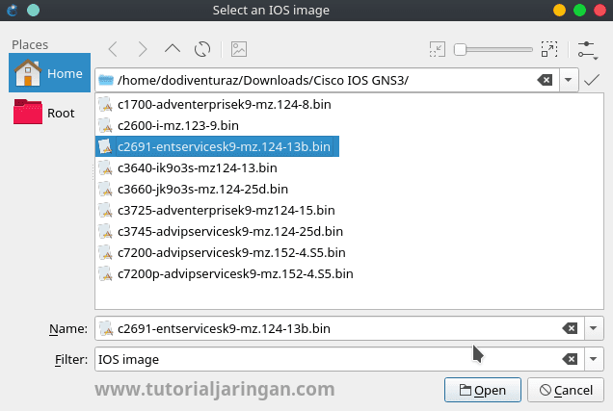Viewport: 613px width, 411px height.
Task: Select c7200p-advipservicesk9-mz.152-4.S5.bin file
Action: pyautogui.click(x=235, y=273)
